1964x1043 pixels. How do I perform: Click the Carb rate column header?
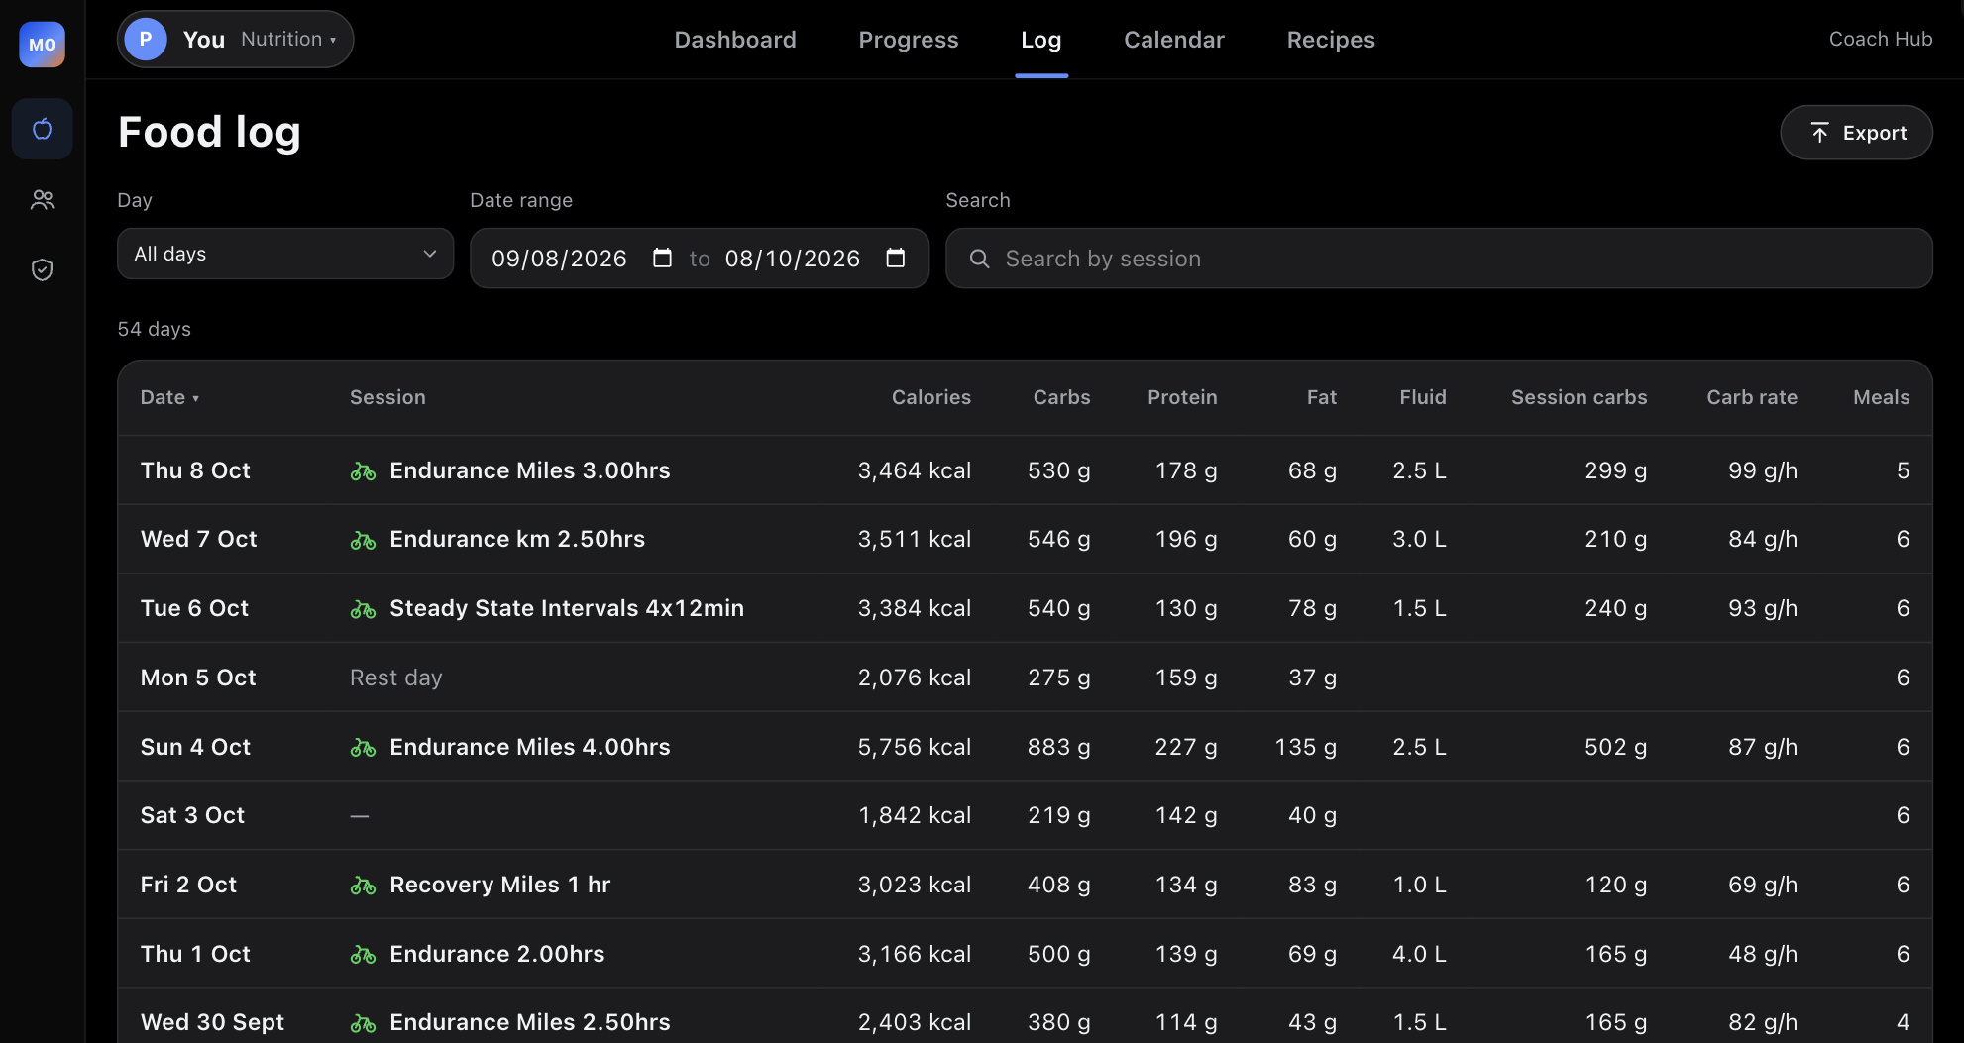tap(1752, 397)
